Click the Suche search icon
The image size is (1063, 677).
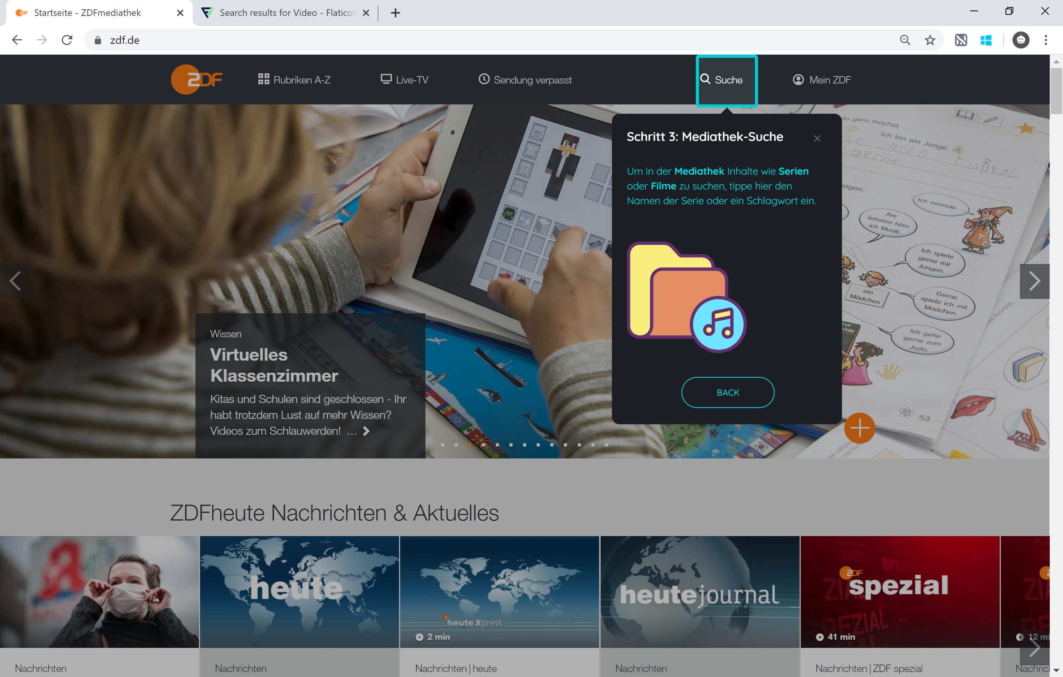pyautogui.click(x=706, y=80)
